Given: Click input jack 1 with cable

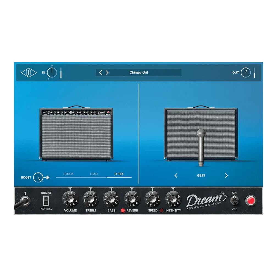Looking at the screenshot, I should (x=26, y=201).
